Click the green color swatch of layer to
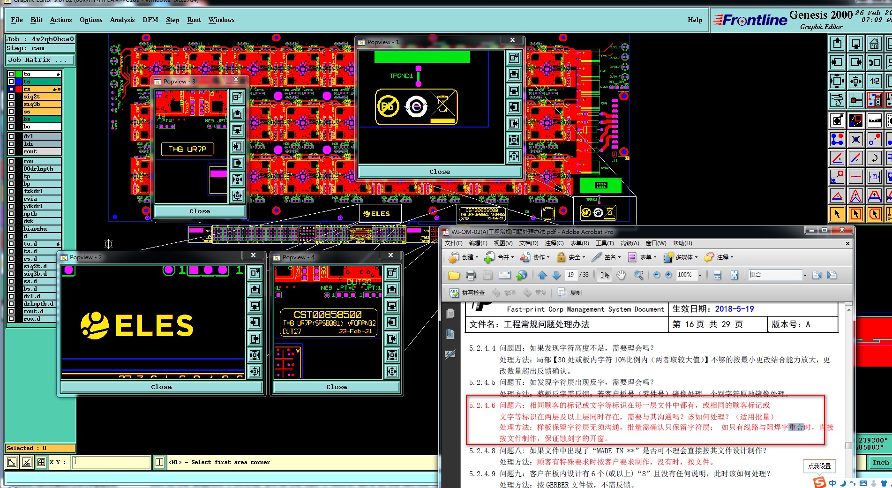Screen dimensions: 892x488 (x=19, y=74)
